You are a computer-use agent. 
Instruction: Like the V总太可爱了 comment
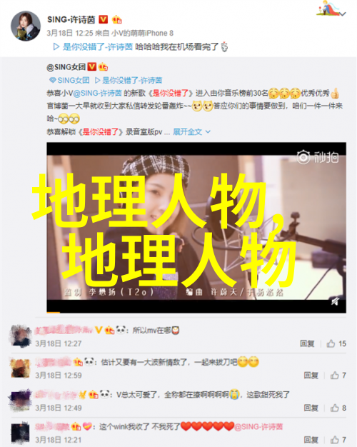tap(338, 408)
